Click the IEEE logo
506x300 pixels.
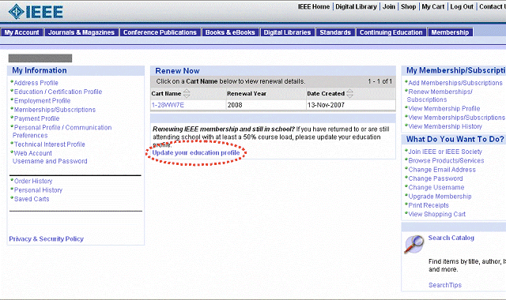(x=36, y=12)
